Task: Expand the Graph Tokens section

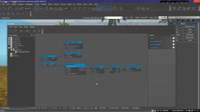Action: (x=174, y=48)
